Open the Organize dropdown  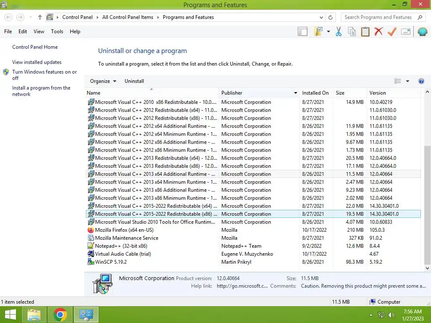[x=103, y=81]
